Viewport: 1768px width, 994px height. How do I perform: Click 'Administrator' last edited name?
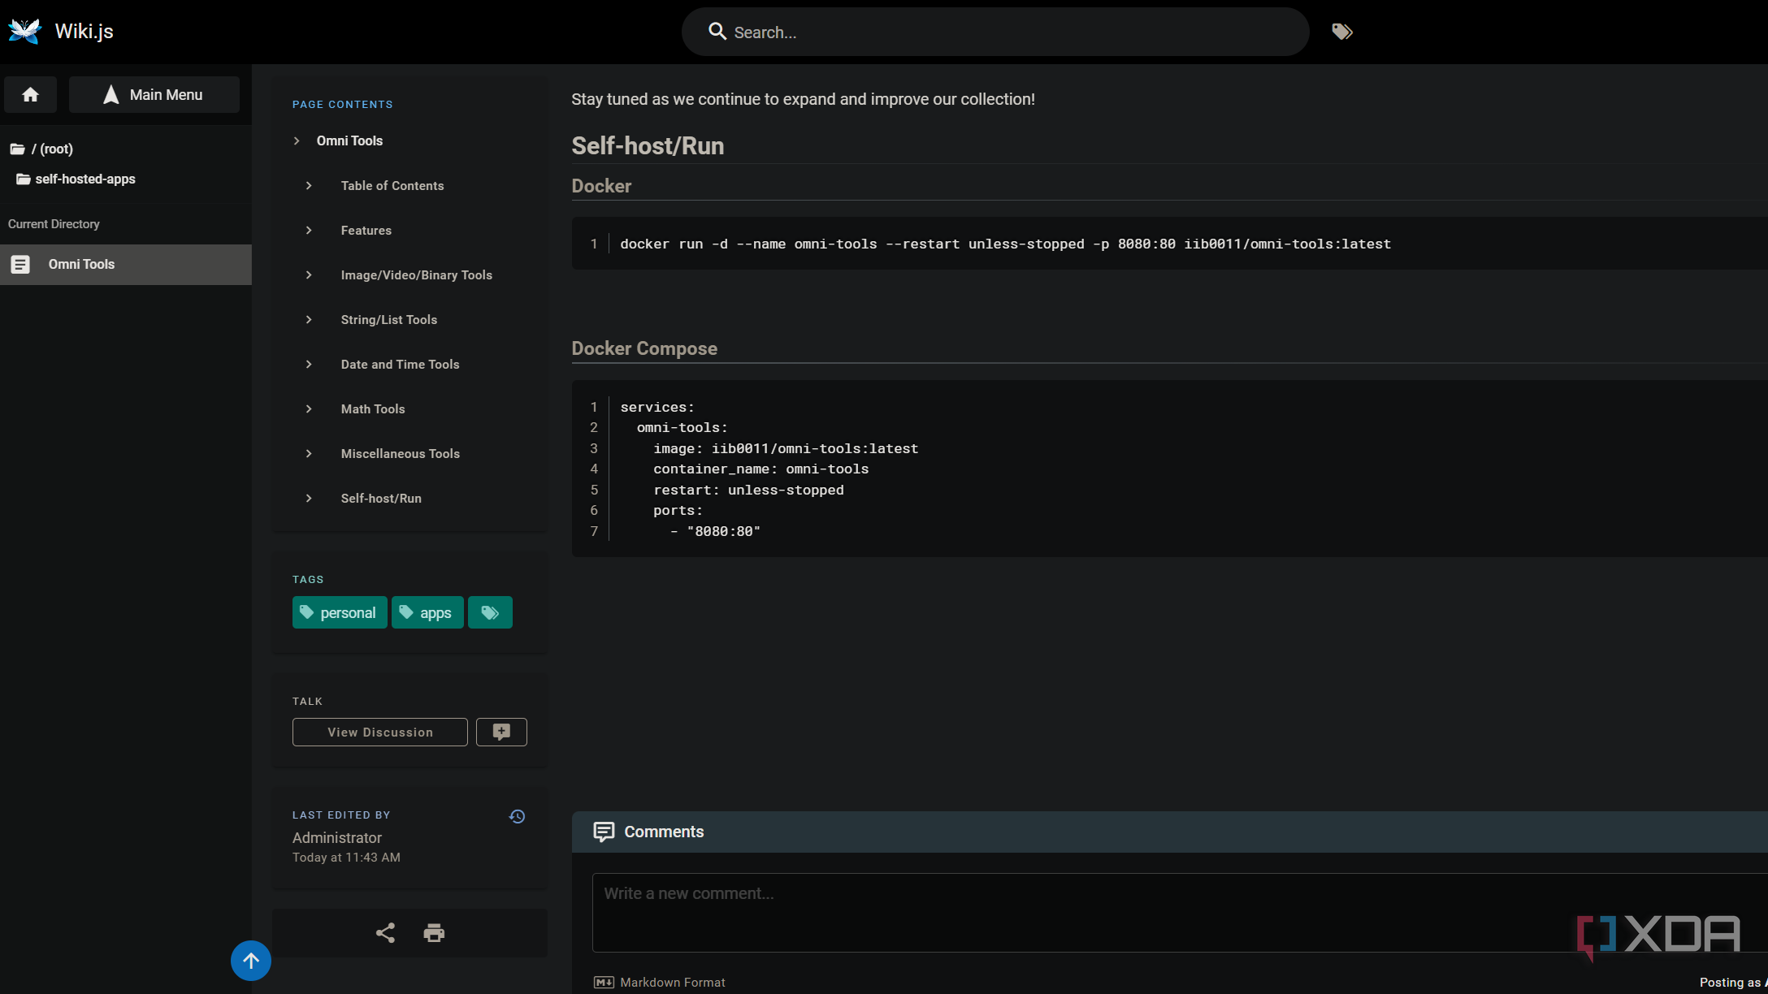coord(337,837)
